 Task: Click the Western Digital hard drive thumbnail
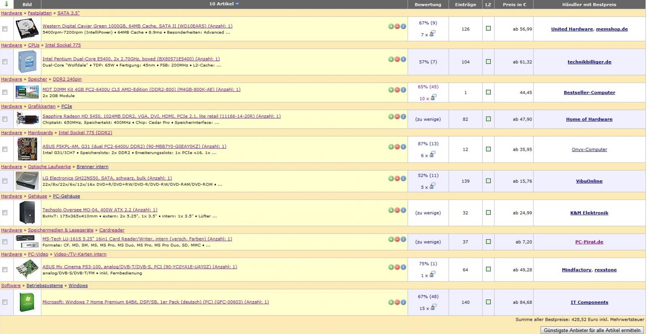(27, 29)
